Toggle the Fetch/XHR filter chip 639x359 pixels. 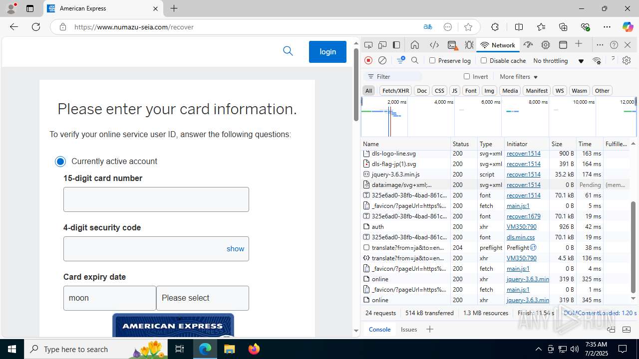tap(395, 90)
